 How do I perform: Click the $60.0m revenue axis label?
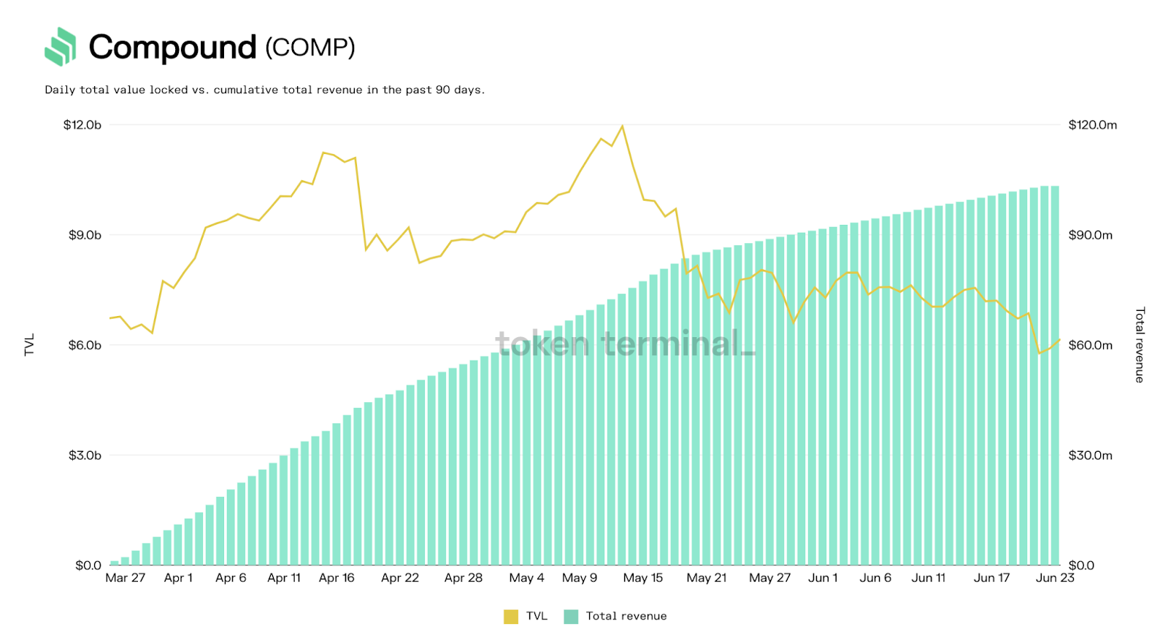1090,345
